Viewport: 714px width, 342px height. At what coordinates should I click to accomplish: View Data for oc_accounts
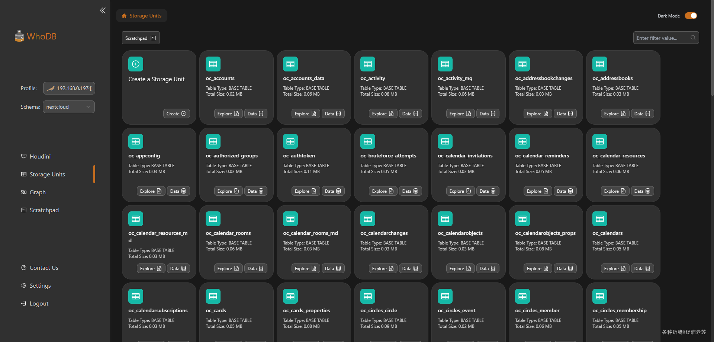tap(256, 114)
